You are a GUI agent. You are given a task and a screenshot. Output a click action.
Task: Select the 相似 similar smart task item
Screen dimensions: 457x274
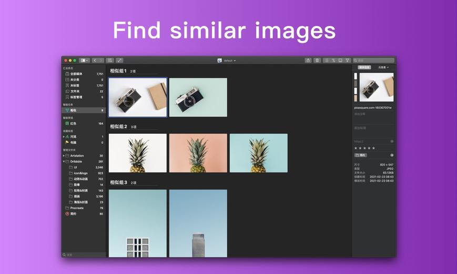point(84,110)
